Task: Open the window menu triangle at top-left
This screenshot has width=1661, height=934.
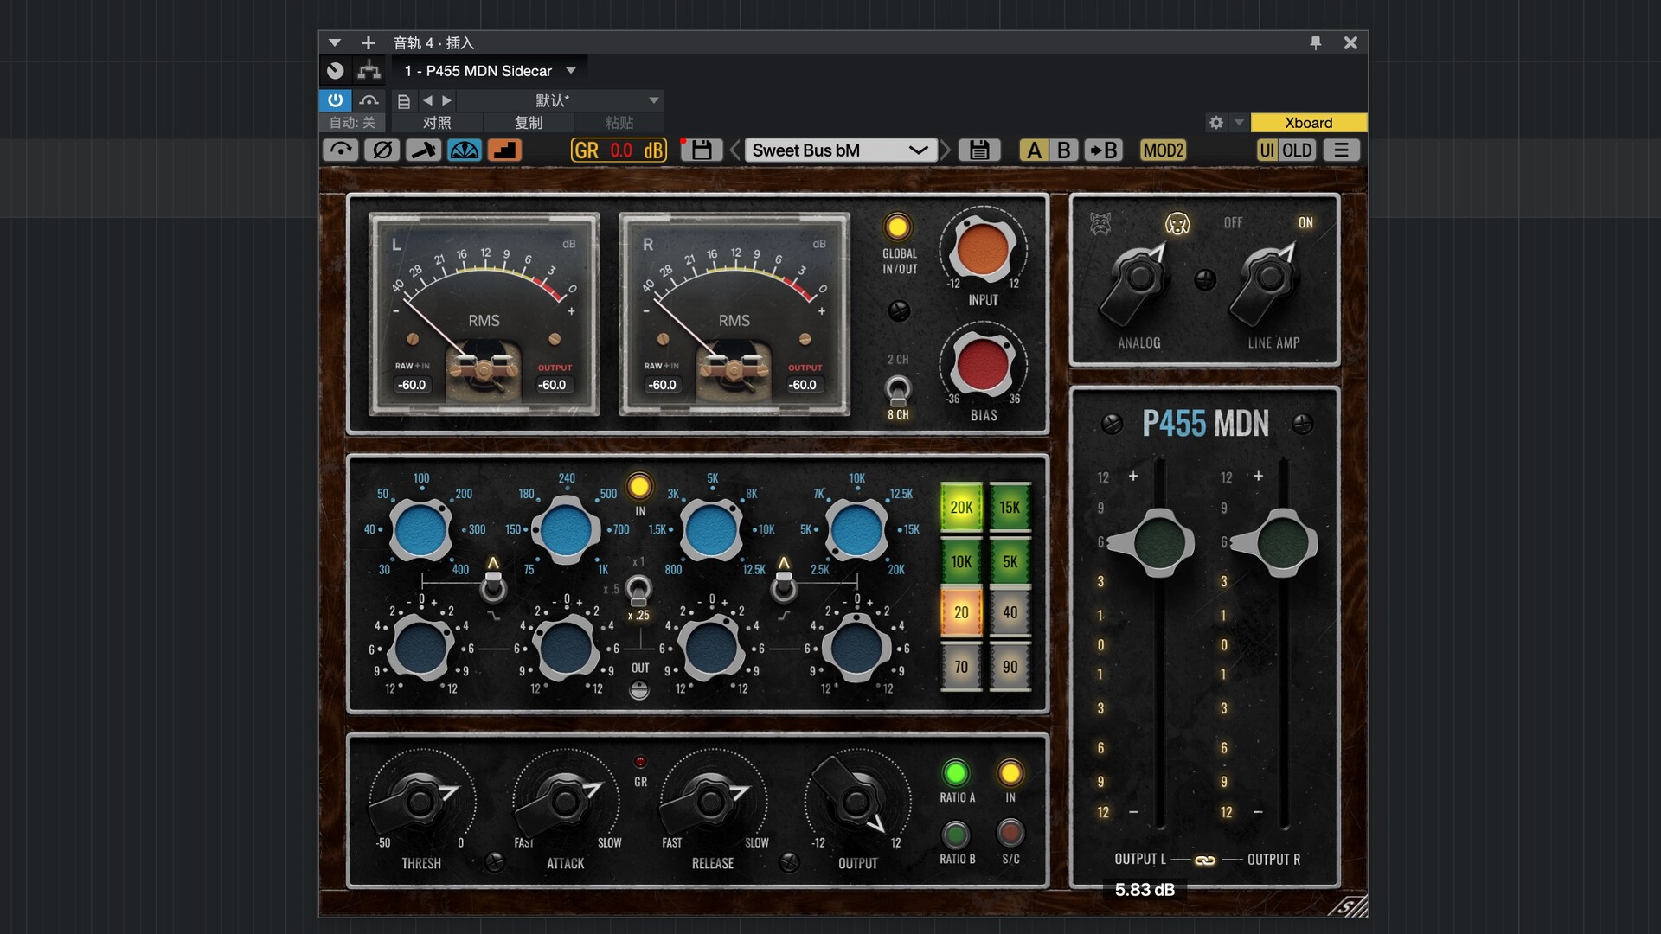Action: click(x=335, y=42)
